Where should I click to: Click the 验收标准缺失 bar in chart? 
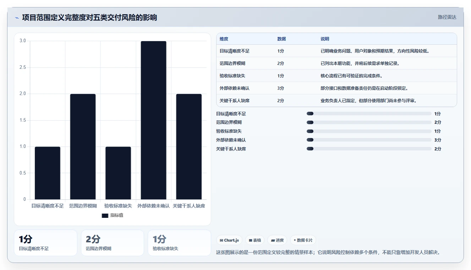[118, 173]
